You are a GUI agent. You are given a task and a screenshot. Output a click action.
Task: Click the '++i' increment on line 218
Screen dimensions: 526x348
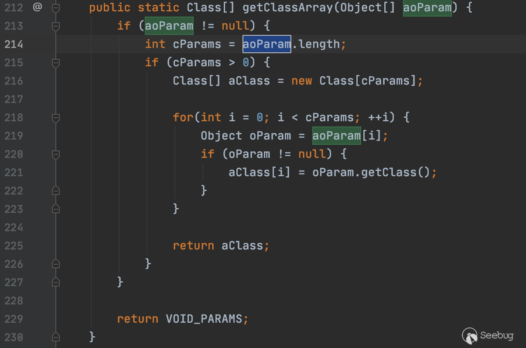(379, 117)
